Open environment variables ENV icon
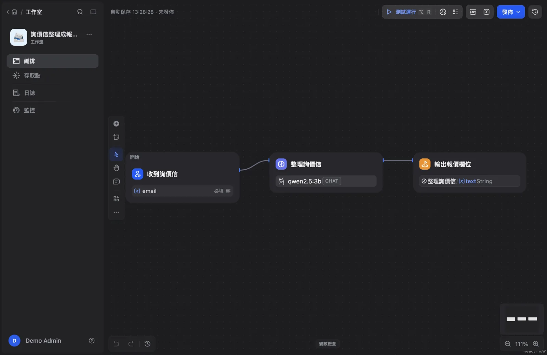This screenshot has height=355, width=547. click(x=473, y=12)
